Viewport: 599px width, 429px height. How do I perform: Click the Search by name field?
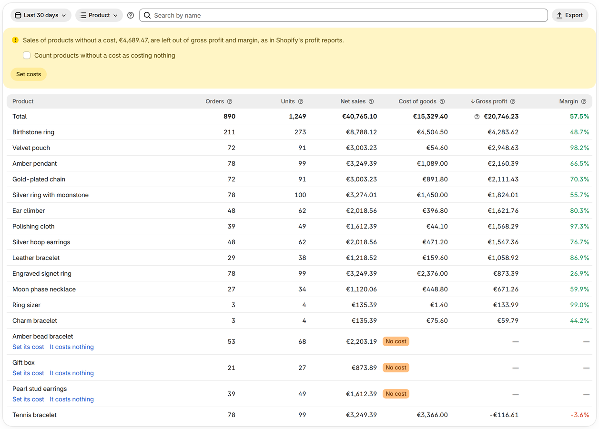click(x=344, y=15)
